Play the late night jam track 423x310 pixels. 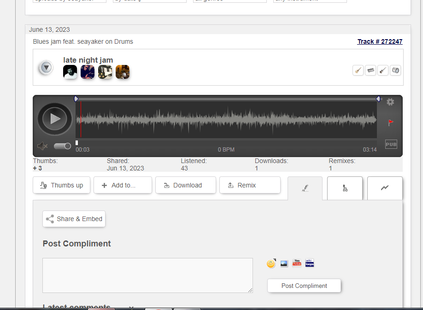(x=55, y=119)
